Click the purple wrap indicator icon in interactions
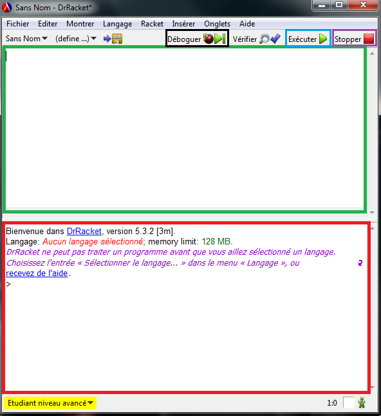 360,263
